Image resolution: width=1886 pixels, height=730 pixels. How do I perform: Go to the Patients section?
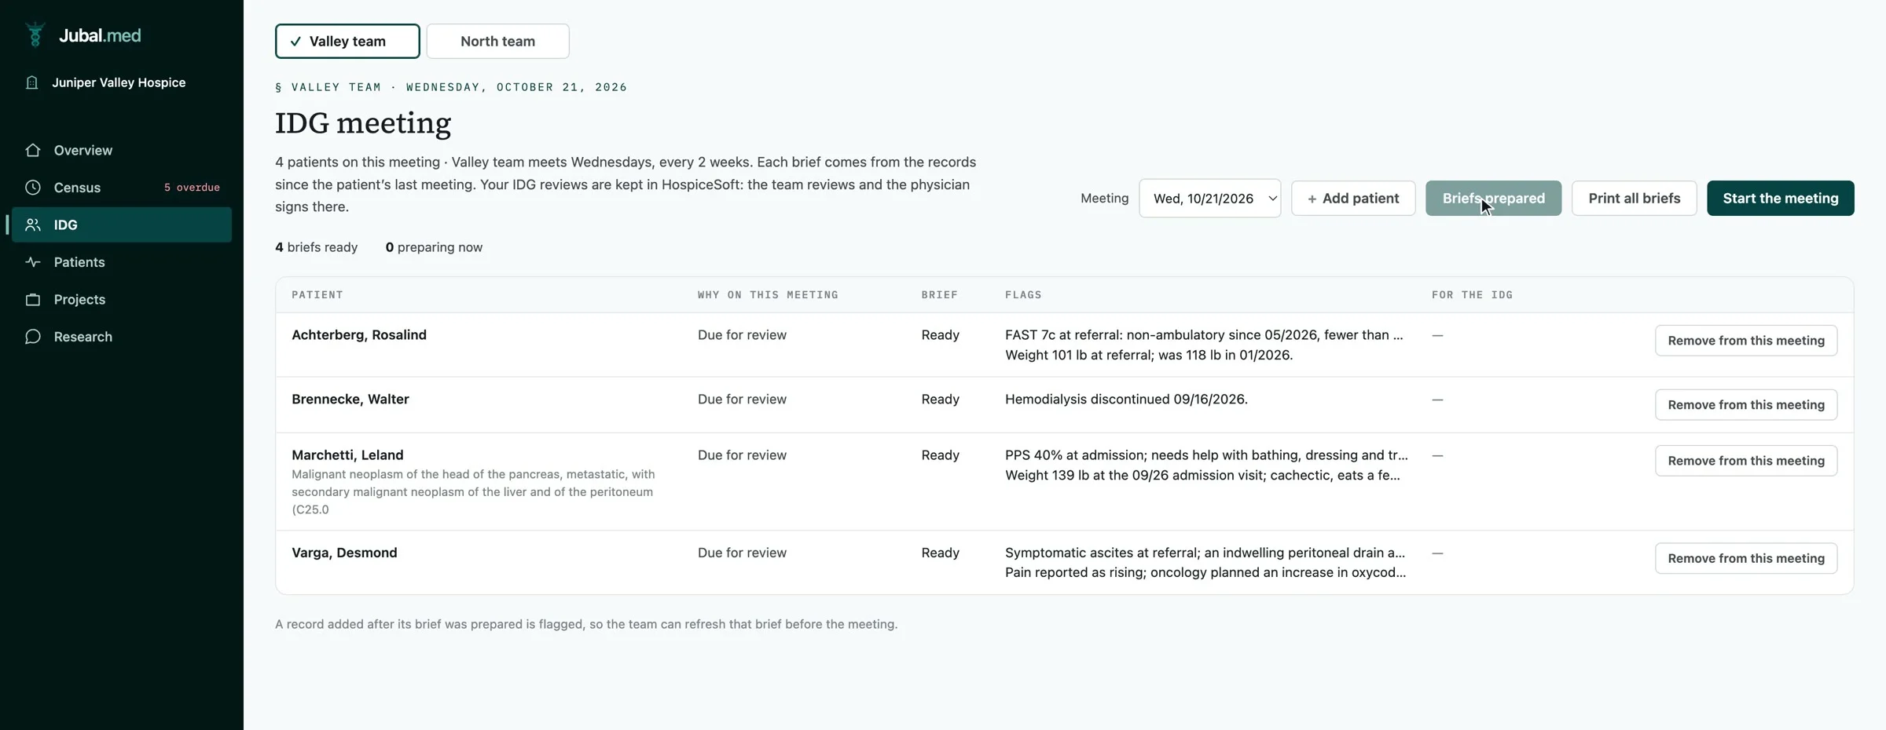[122, 262]
